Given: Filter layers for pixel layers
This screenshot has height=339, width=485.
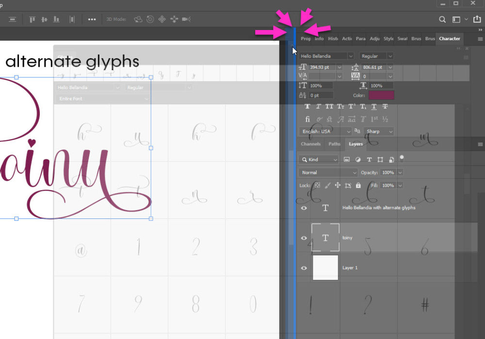Looking at the screenshot, I should [347, 160].
